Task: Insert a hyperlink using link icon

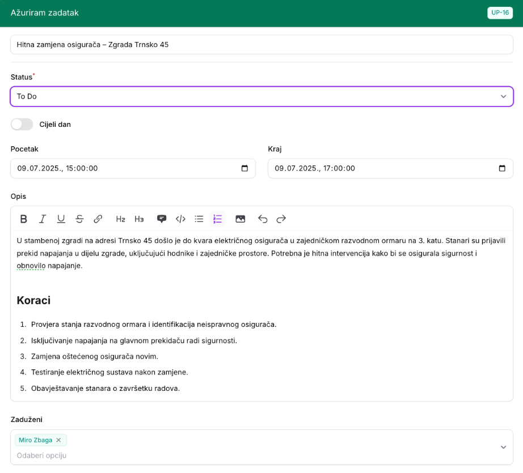Action: (98, 219)
